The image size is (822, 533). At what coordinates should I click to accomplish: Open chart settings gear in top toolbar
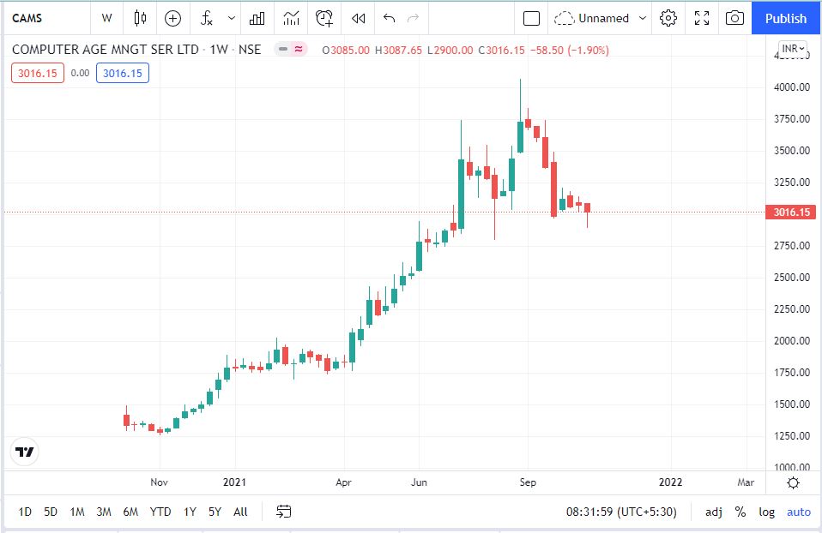pos(668,18)
